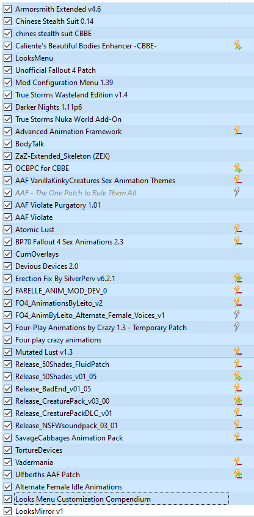The width and height of the screenshot is (254, 517).
Task: Click conflict flag for Release_50Shades_v01_05
Action: (x=238, y=376)
